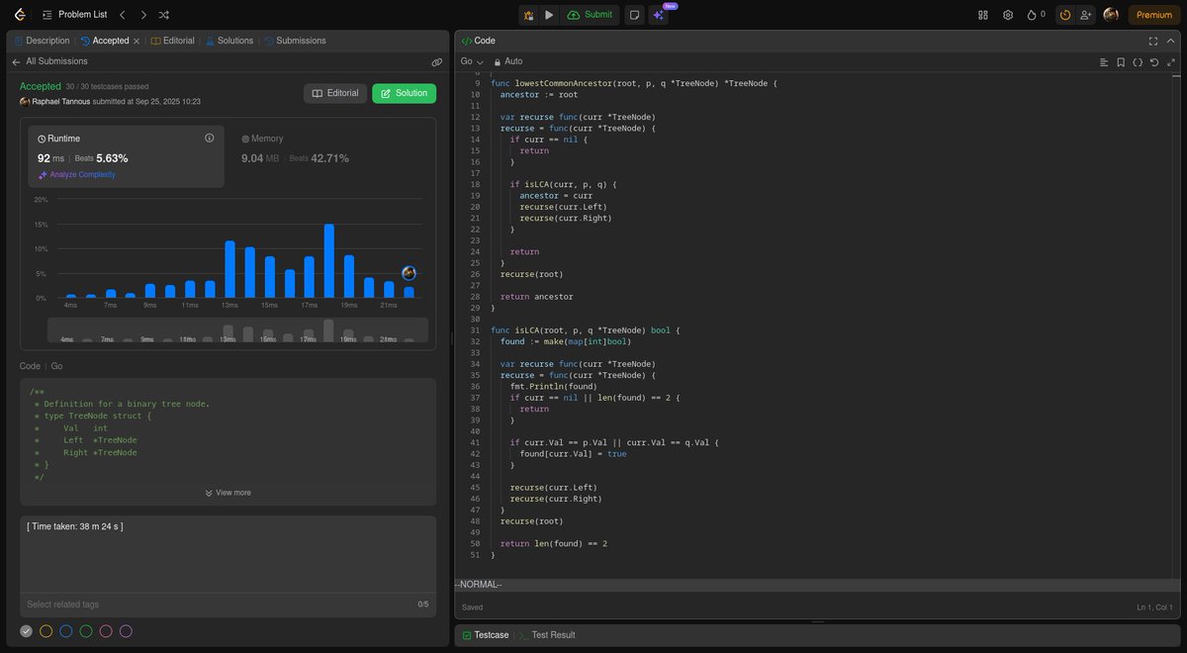Click the Runtime info circle icon
Viewport: 1187px width, 653px height.
click(x=209, y=138)
